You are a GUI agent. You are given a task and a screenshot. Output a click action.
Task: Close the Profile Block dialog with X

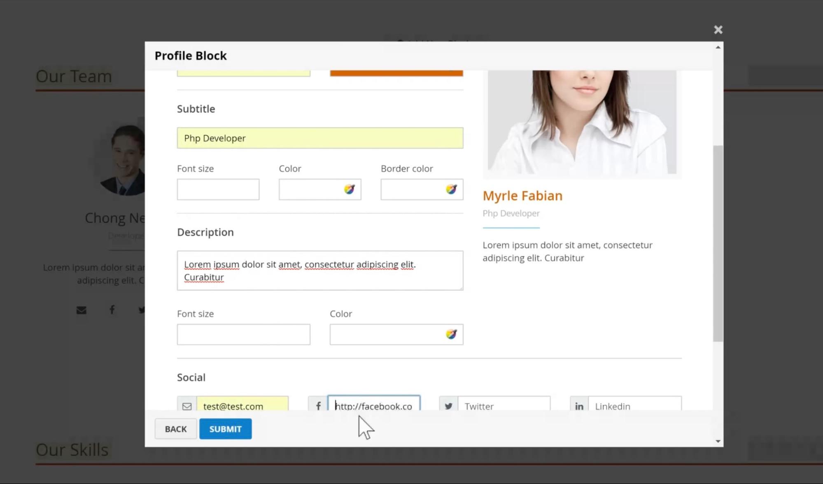(x=718, y=30)
